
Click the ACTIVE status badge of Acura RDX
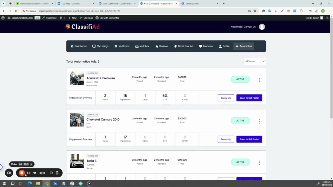(240, 79)
